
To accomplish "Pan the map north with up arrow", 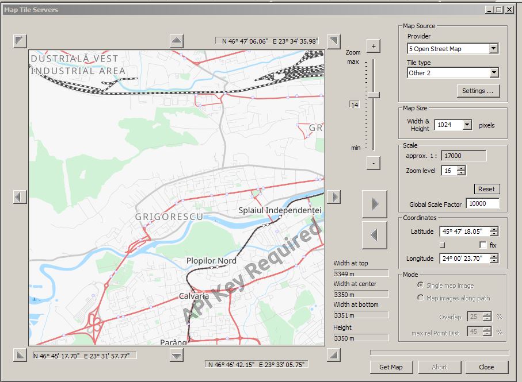I will pyautogui.click(x=177, y=41).
